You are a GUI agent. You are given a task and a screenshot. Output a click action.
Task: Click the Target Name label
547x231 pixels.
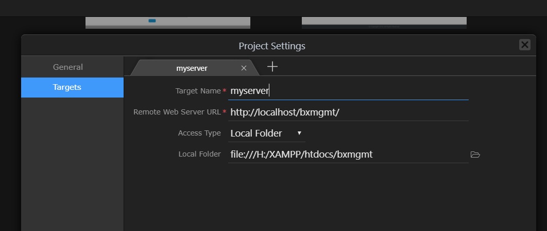tap(198, 91)
